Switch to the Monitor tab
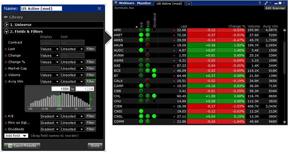The width and height of the screenshot is (288, 154). pos(144,3)
